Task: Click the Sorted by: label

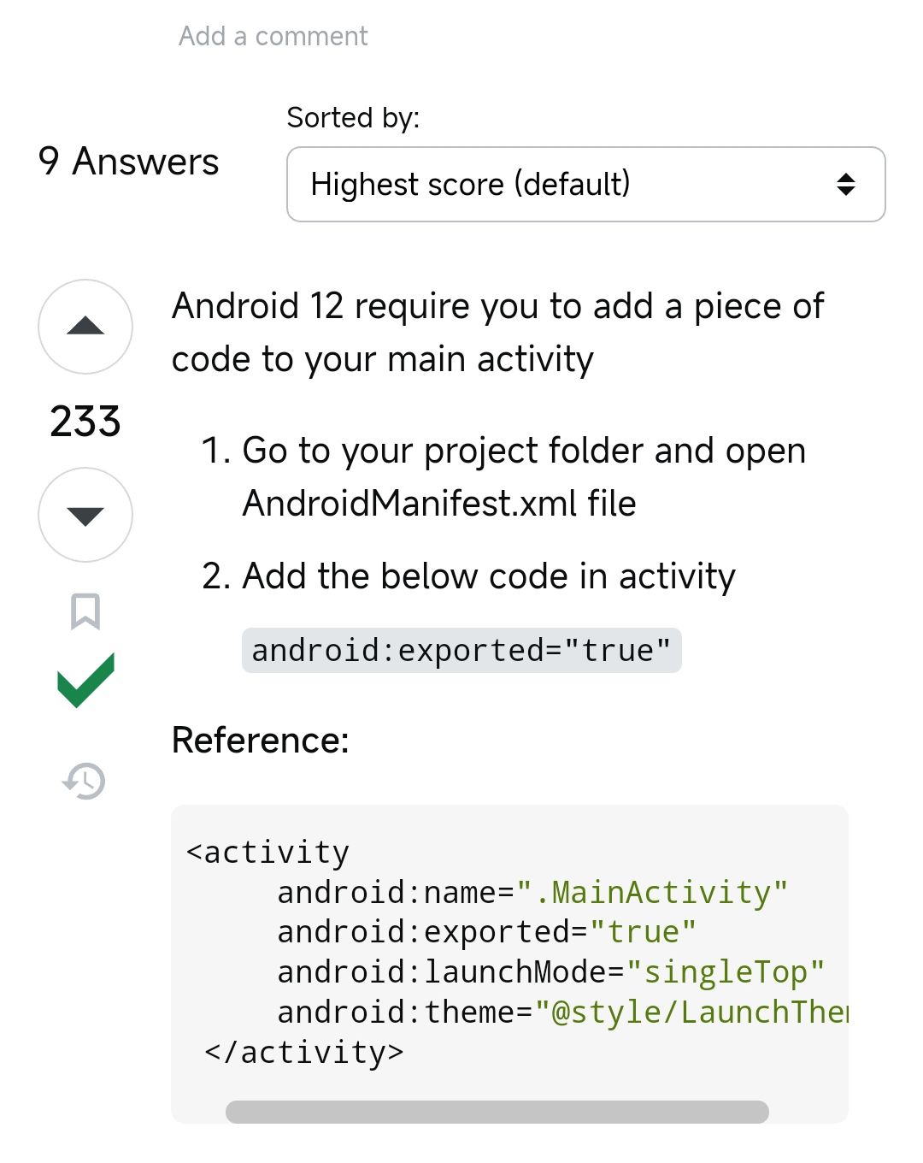Action: [353, 117]
